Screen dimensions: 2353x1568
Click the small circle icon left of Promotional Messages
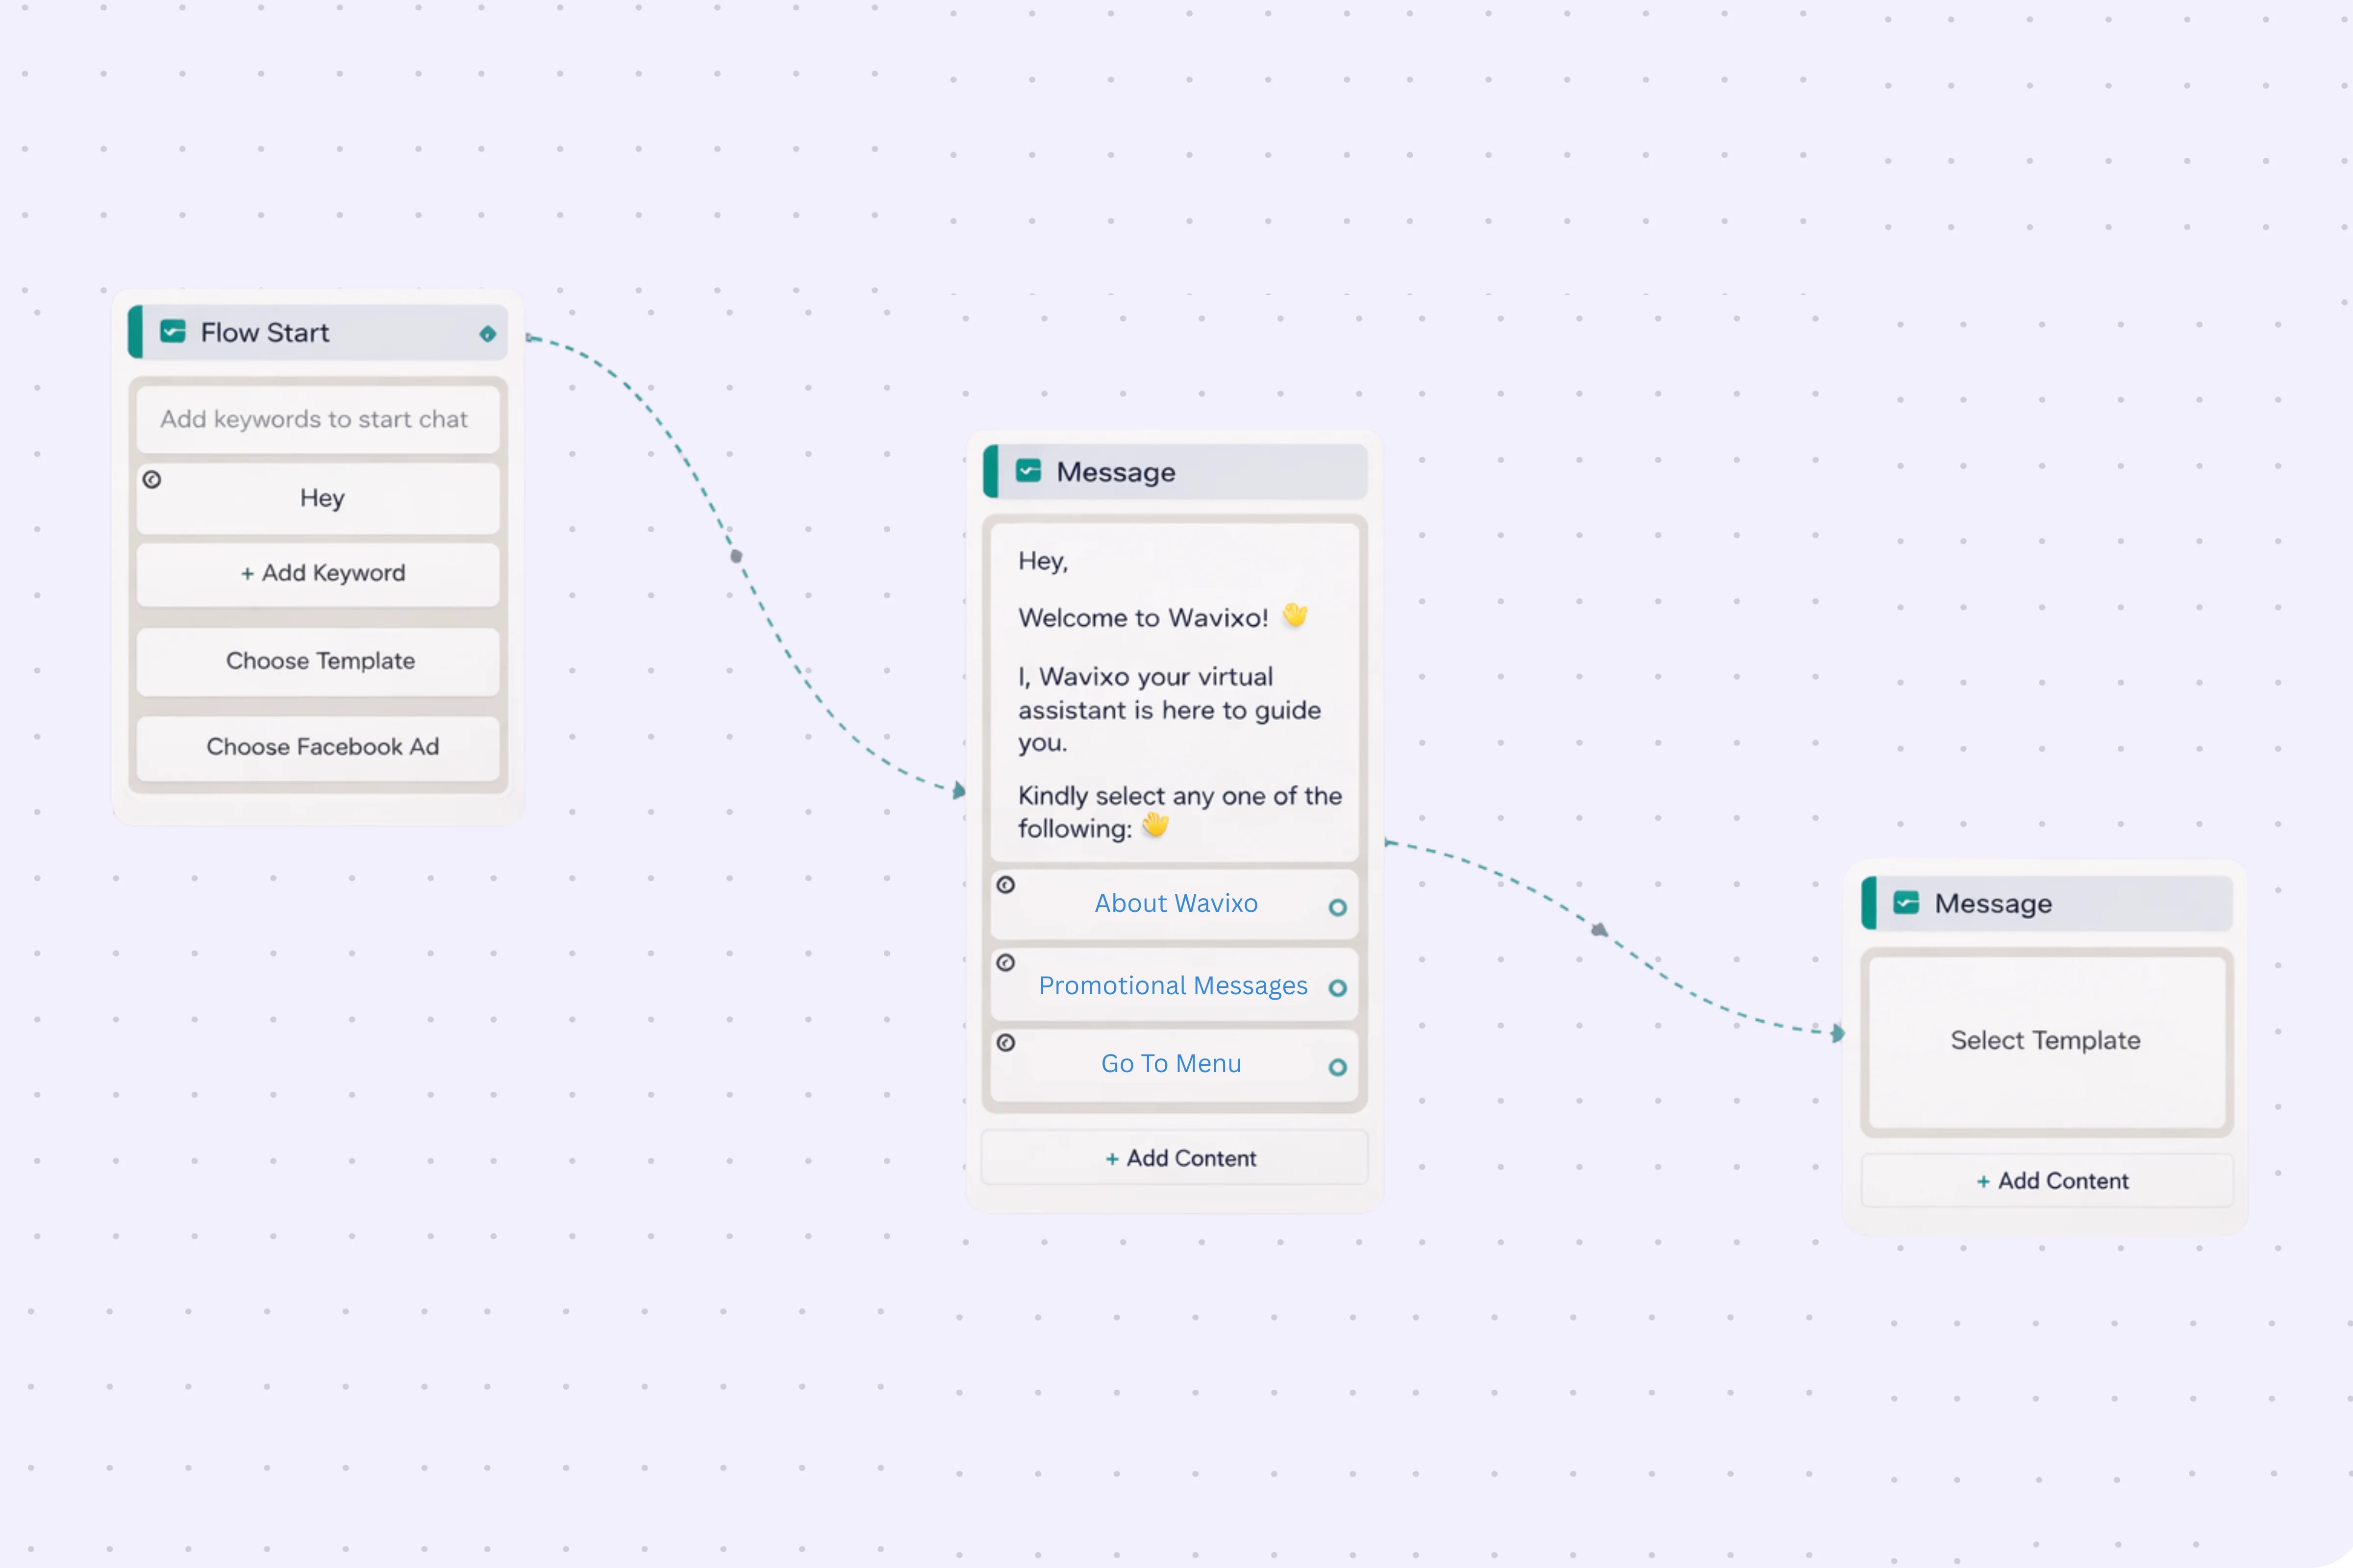pyautogui.click(x=1005, y=963)
